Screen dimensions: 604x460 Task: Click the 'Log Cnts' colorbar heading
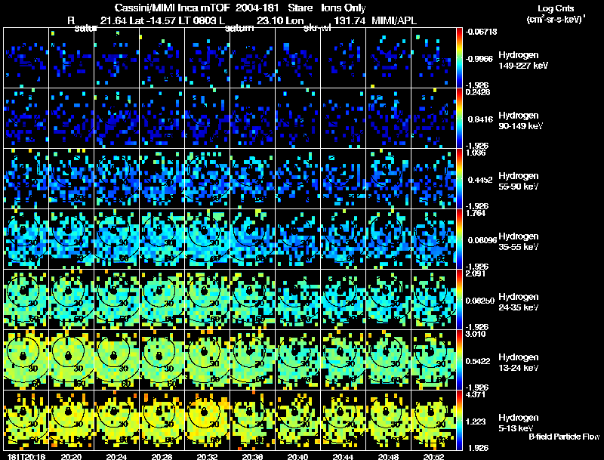click(x=556, y=8)
